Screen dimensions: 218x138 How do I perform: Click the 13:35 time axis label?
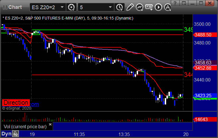pyautogui.click(x=124, y=134)
